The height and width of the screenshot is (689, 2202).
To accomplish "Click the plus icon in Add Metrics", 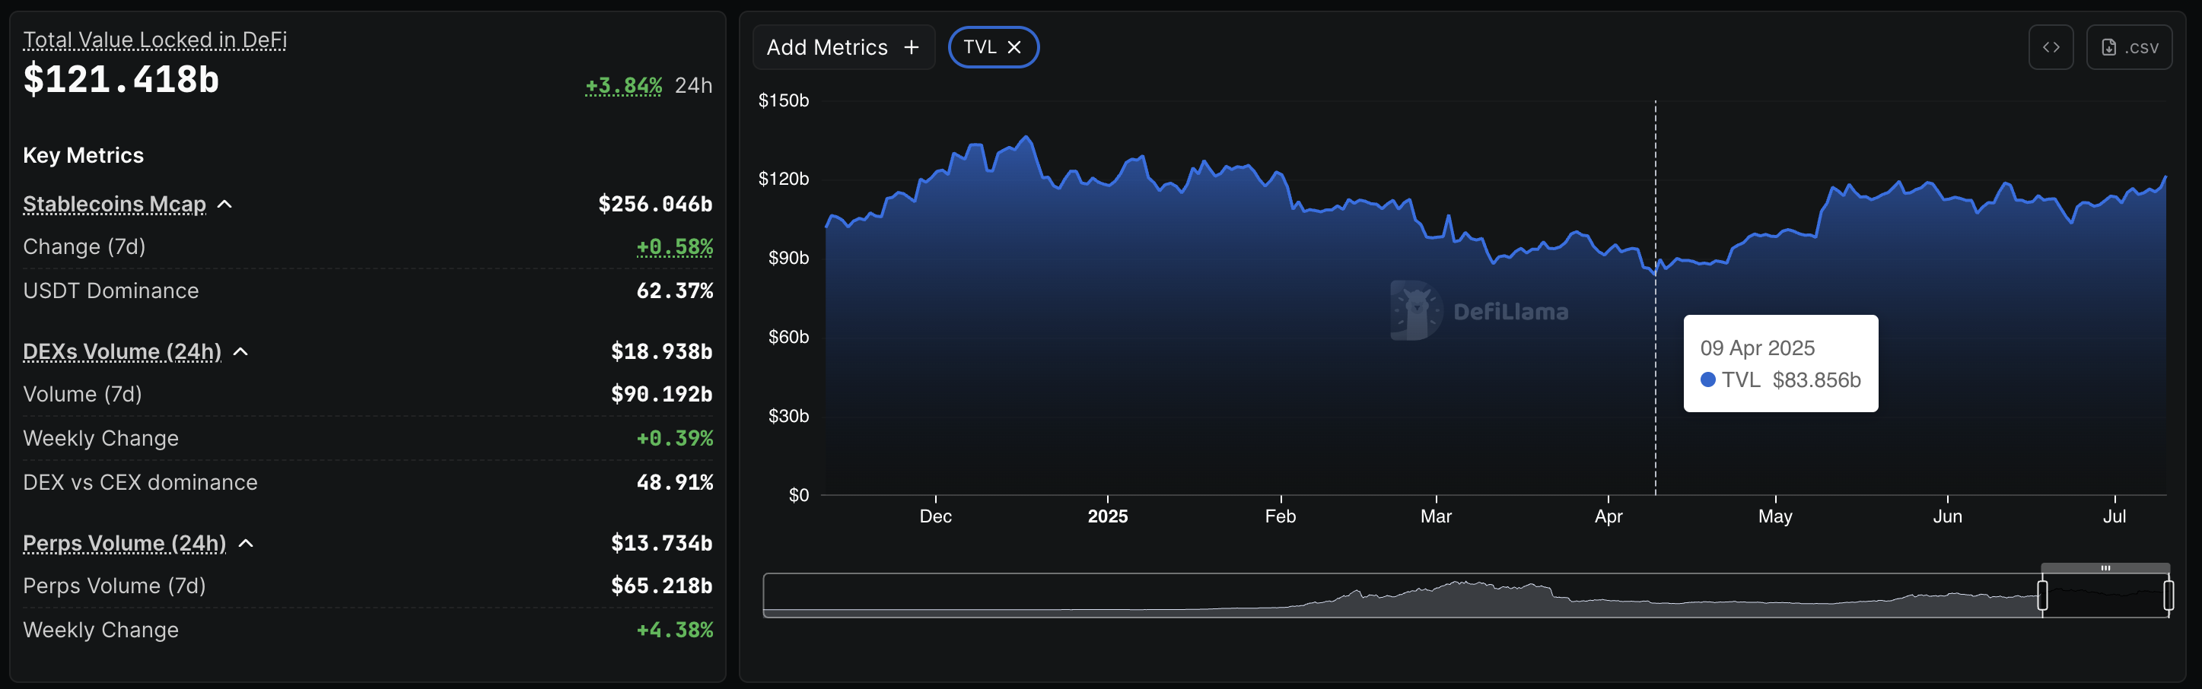I will pyautogui.click(x=912, y=47).
